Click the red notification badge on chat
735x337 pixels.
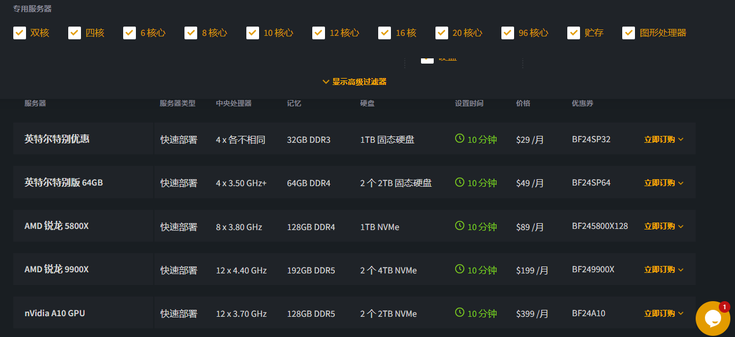[x=724, y=307]
